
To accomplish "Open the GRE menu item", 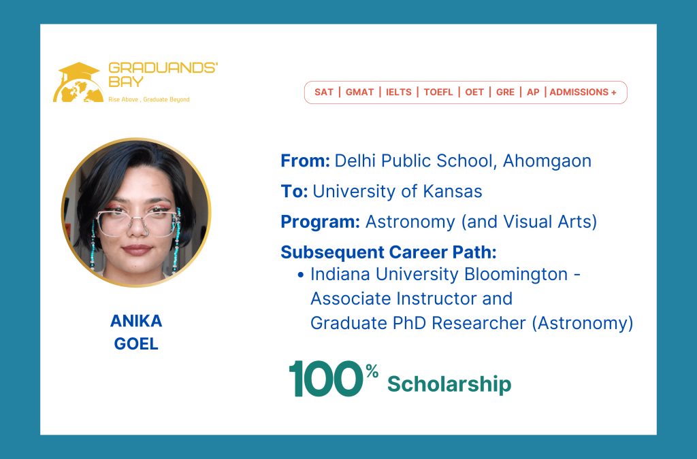I will pyautogui.click(x=506, y=92).
